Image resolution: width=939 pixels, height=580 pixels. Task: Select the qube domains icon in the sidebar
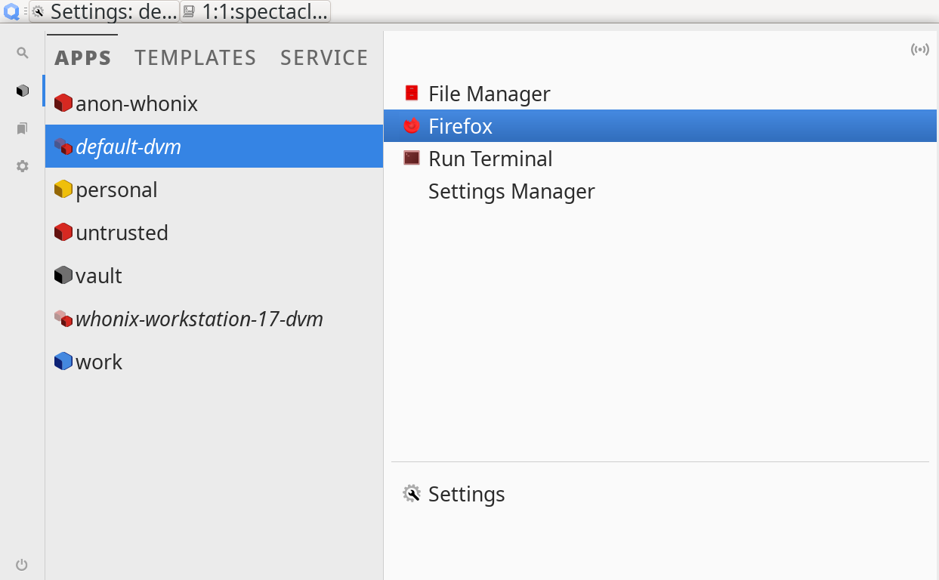click(x=22, y=90)
